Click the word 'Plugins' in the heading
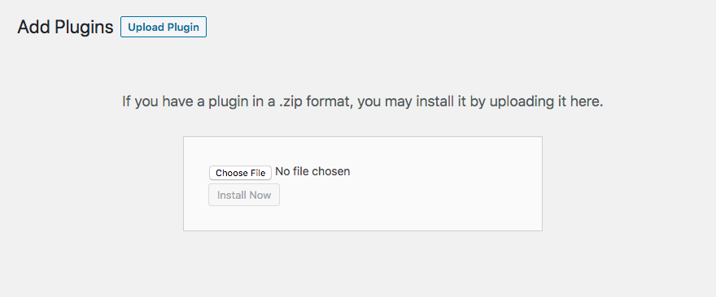The height and width of the screenshot is (297, 716). [x=84, y=28]
